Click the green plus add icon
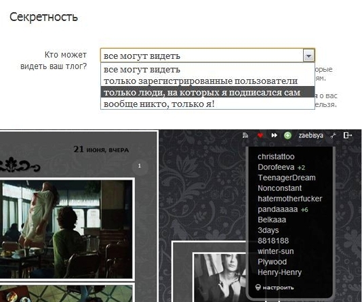This screenshot has height=302, width=362. pyautogui.click(x=287, y=135)
